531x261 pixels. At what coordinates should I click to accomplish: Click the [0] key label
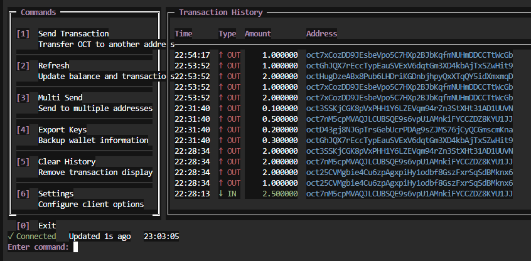point(23,225)
